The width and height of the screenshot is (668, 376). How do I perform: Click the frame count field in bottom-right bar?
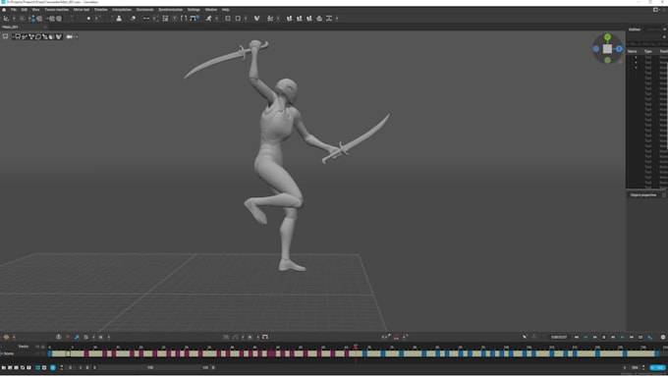pyautogui.click(x=635, y=367)
